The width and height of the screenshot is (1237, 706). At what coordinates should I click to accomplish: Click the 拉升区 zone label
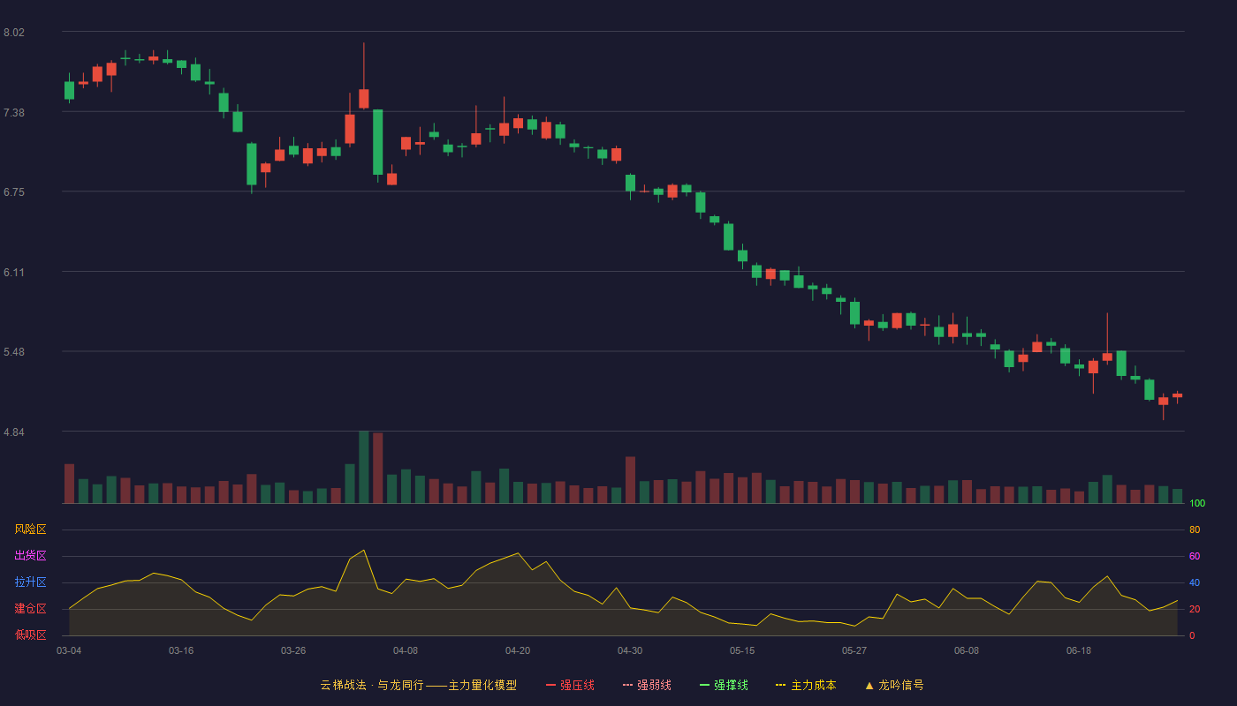tap(30, 582)
